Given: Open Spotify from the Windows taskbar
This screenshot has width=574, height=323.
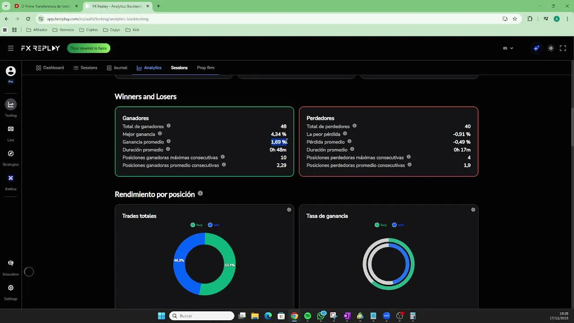Looking at the screenshot, I should (x=308, y=316).
